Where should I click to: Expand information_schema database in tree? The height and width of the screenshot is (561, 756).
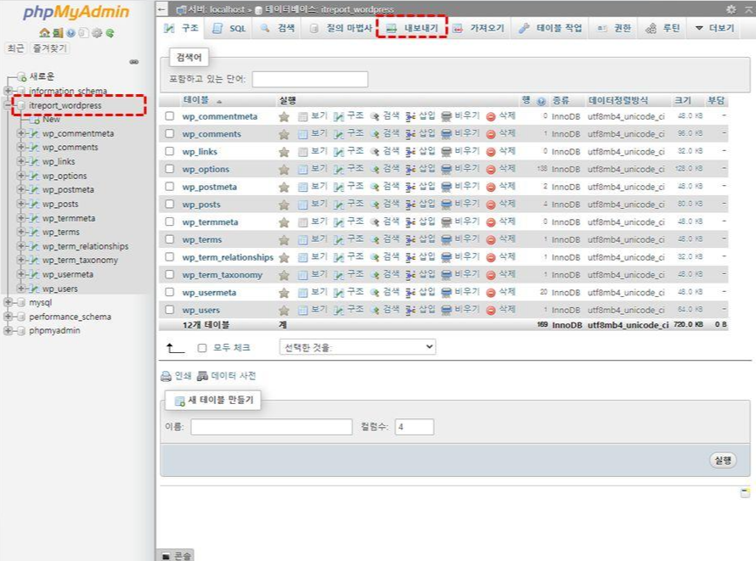click(x=8, y=91)
